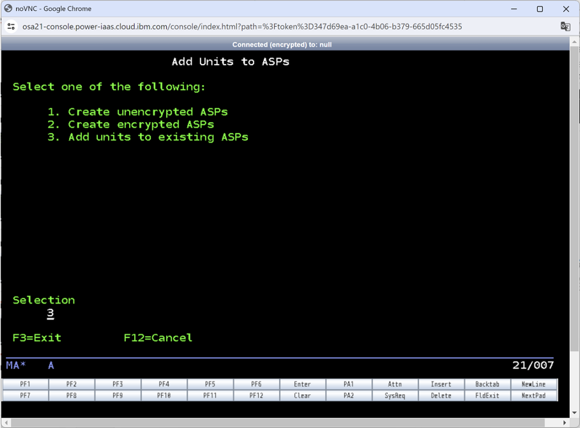Click the FldExit keypad button
The image size is (580, 428).
[x=487, y=395]
